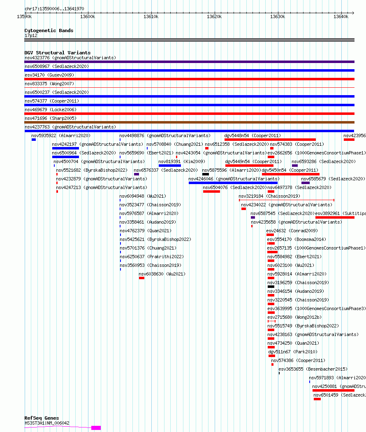Open nsv6512358 (Sedlazeck2020) label
366x432 pixels.
pos(237,145)
